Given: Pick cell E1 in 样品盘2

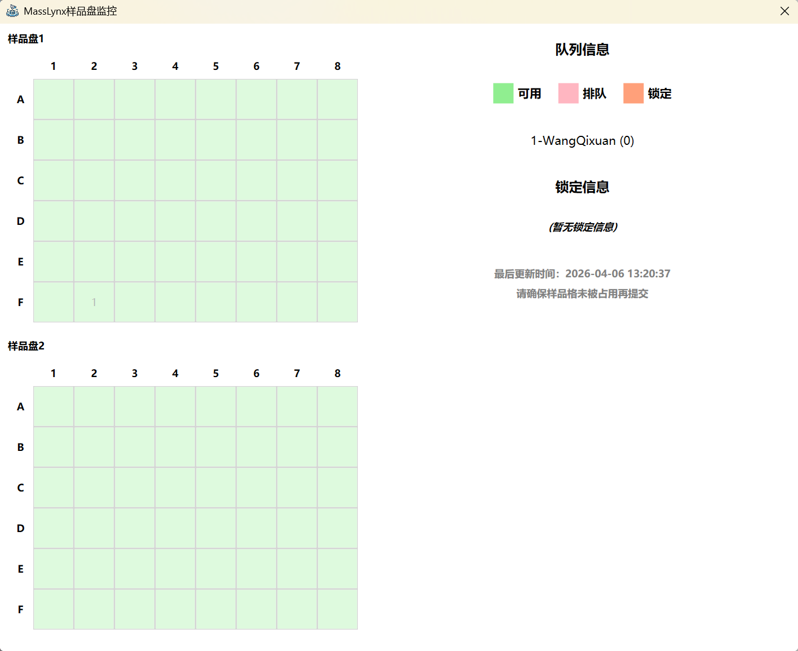Looking at the screenshot, I should [54, 569].
